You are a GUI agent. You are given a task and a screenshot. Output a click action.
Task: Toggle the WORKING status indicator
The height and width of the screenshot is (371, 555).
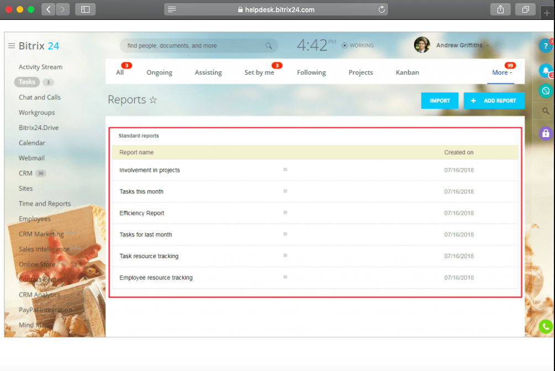tap(358, 46)
